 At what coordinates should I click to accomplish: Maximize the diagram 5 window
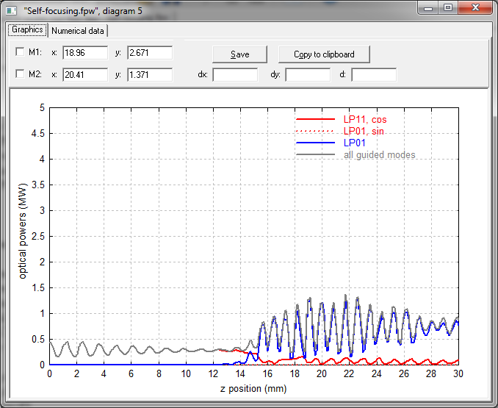point(448,8)
